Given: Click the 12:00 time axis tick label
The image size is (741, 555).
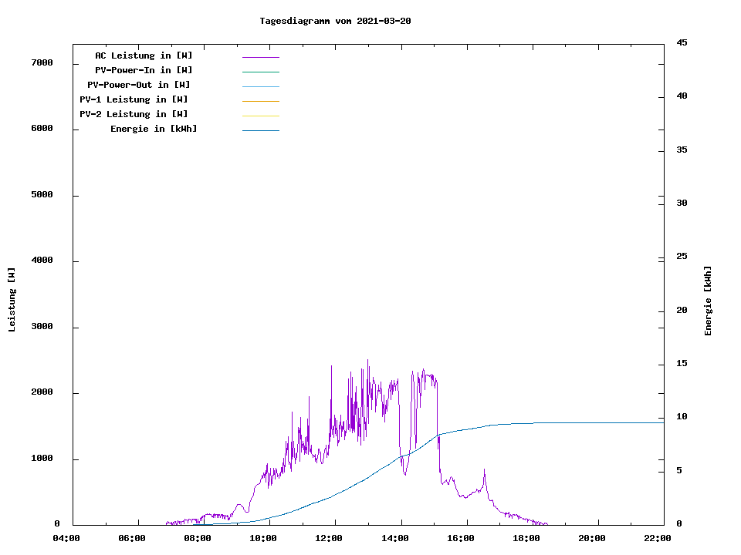Looking at the screenshot, I should tap(329, 538).
